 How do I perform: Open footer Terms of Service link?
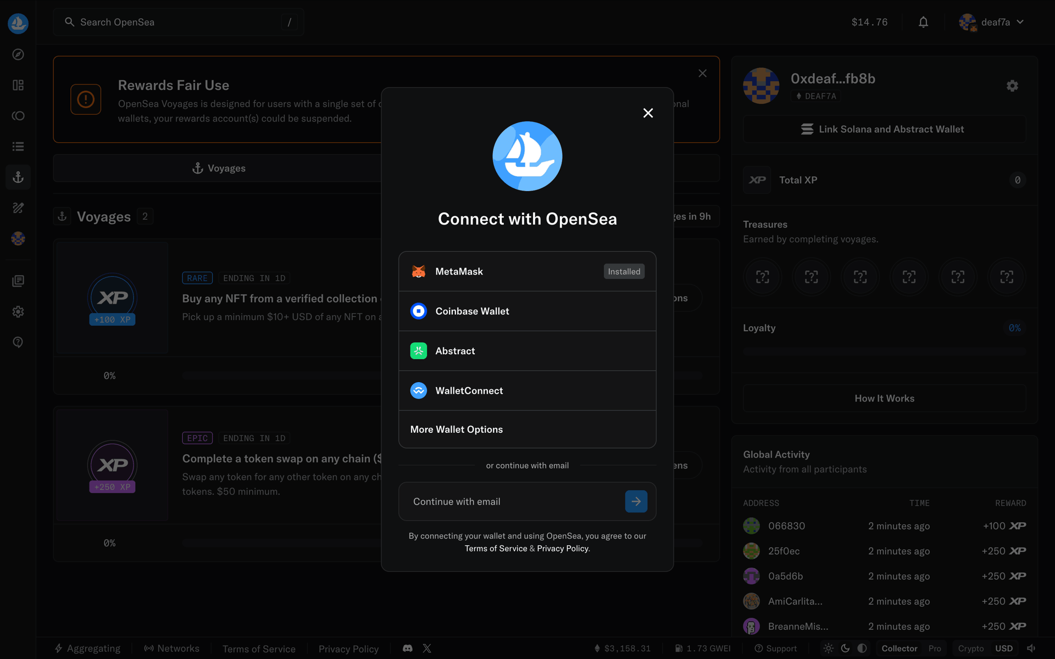(x=259, y=649)
